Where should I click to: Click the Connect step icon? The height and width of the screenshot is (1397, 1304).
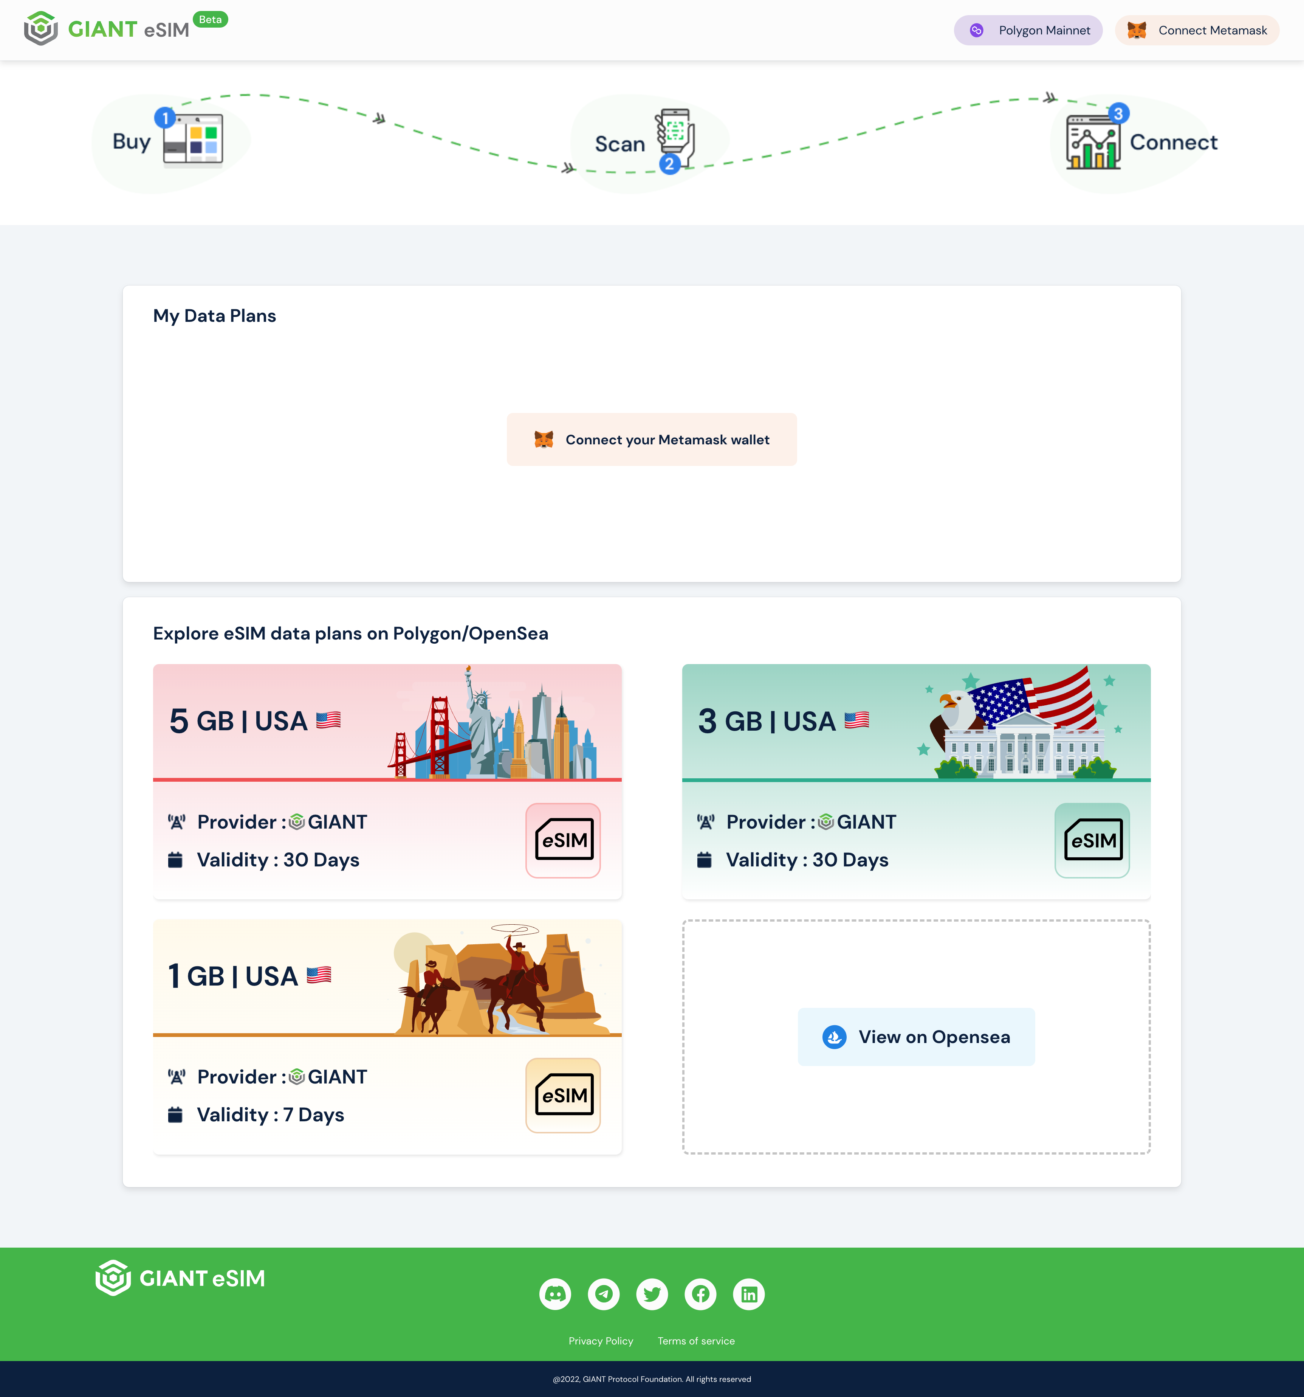1092,141
